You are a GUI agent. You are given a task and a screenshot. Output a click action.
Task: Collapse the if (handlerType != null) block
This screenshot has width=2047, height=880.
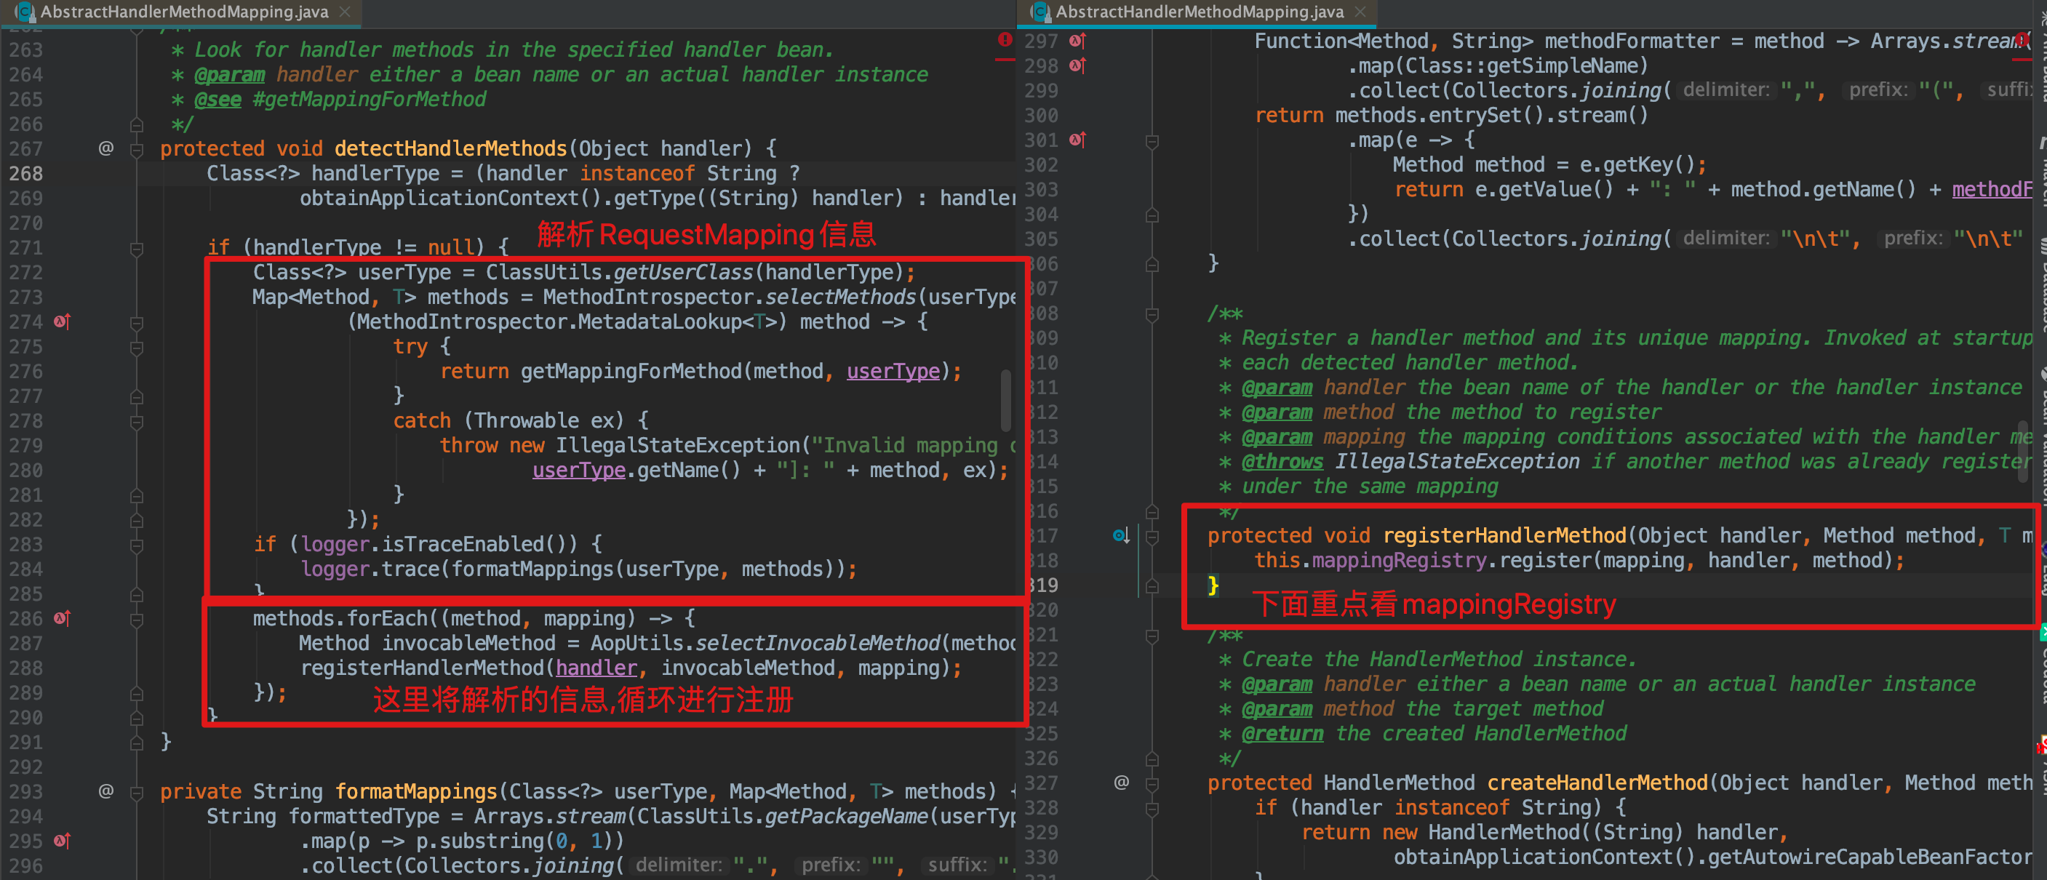click(137, 249)
